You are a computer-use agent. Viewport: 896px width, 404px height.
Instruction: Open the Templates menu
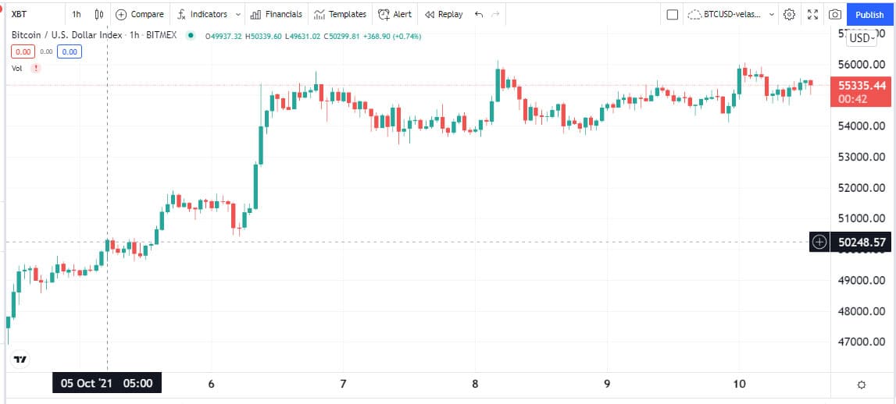click(x=340, y=14)
